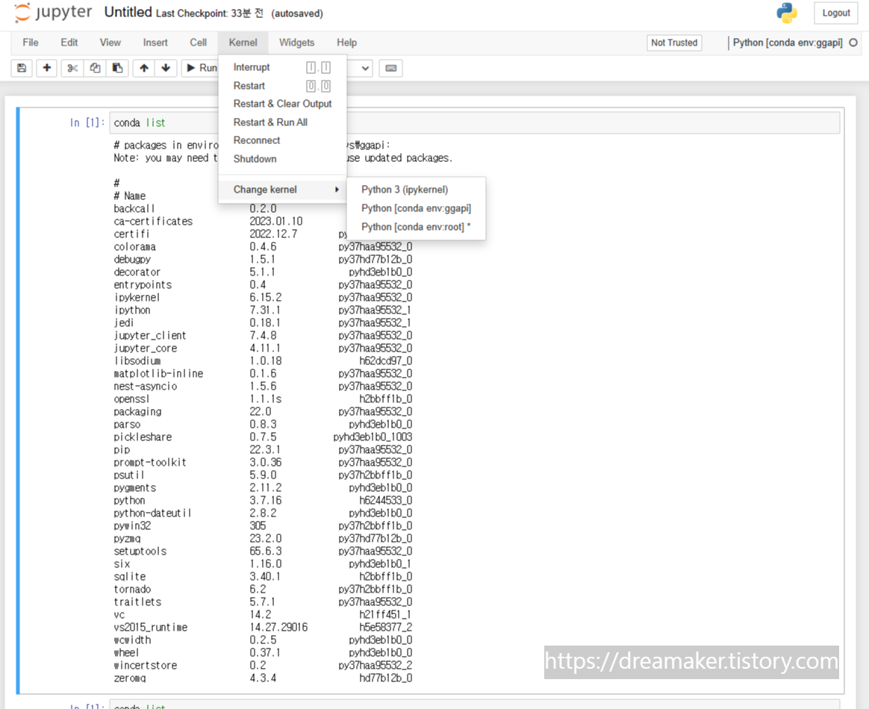Viewport: 869px width, 709px height.
Task: Click the ipykernel package row
Action: coord(263,298)
